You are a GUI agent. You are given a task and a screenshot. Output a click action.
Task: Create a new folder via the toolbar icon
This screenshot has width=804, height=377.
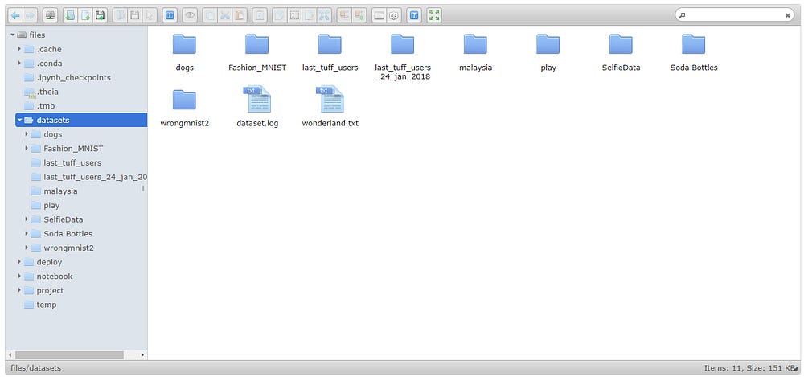coord(70,15)
